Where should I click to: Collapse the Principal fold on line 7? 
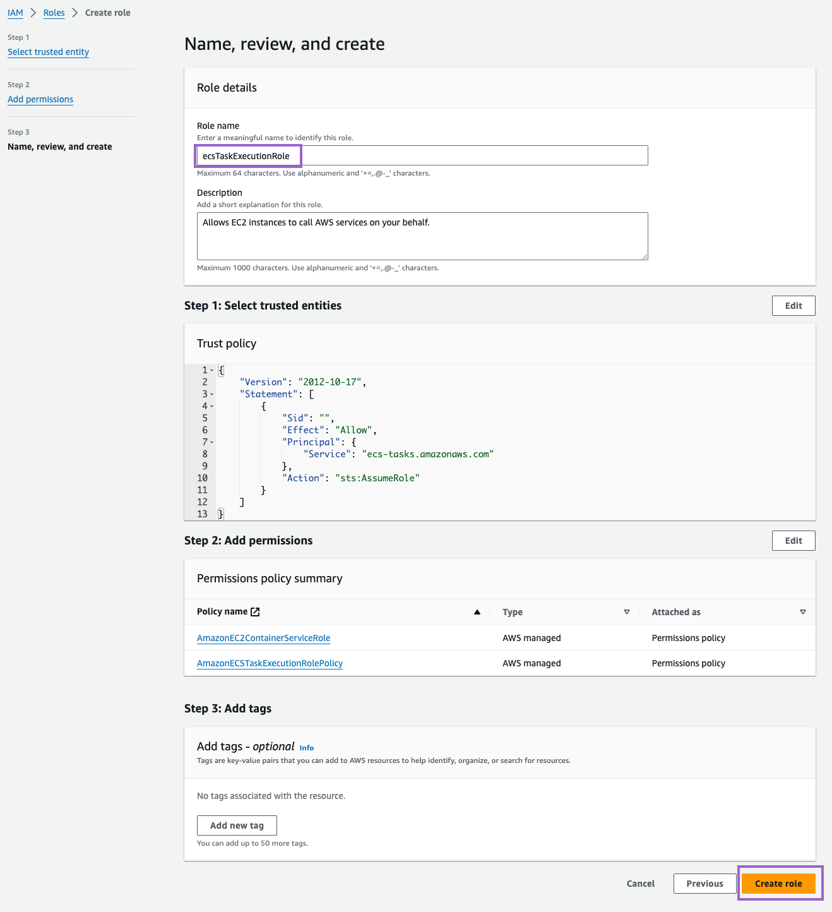[212, 443]
